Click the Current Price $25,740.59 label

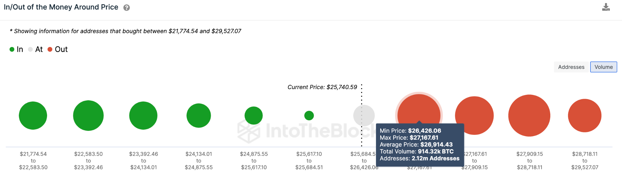pyautogui.click(x=322, y=87)
